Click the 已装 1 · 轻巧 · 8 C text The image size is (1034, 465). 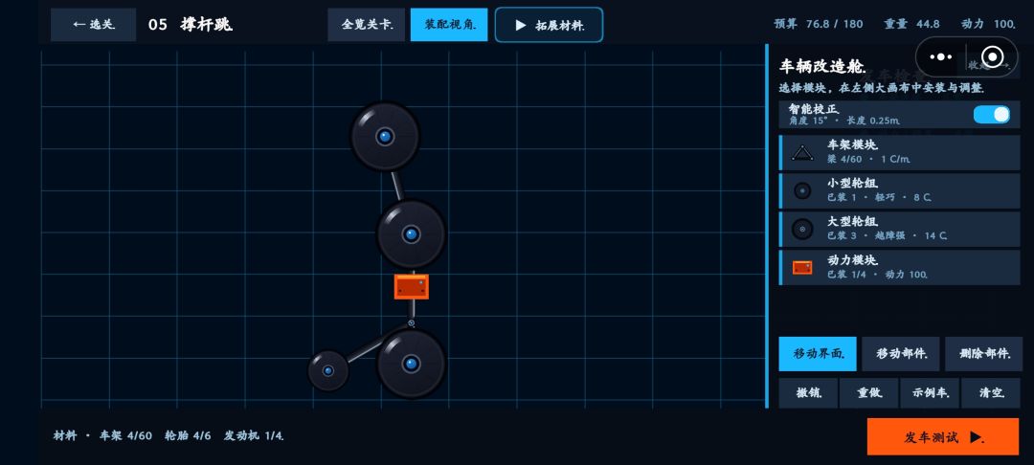(880, 198)
